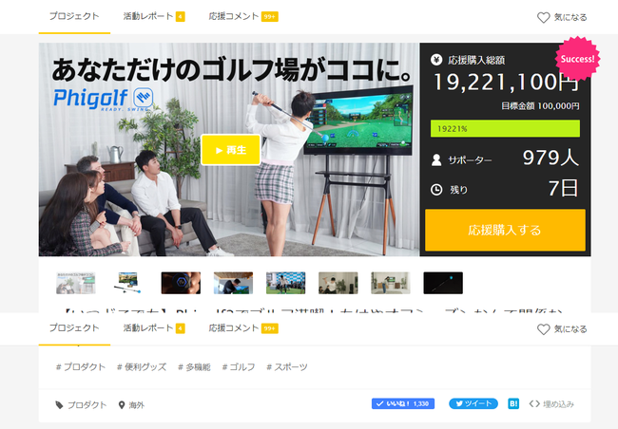Select the last black-background thumbnail image
618x429 pixels.
(442, 283)
